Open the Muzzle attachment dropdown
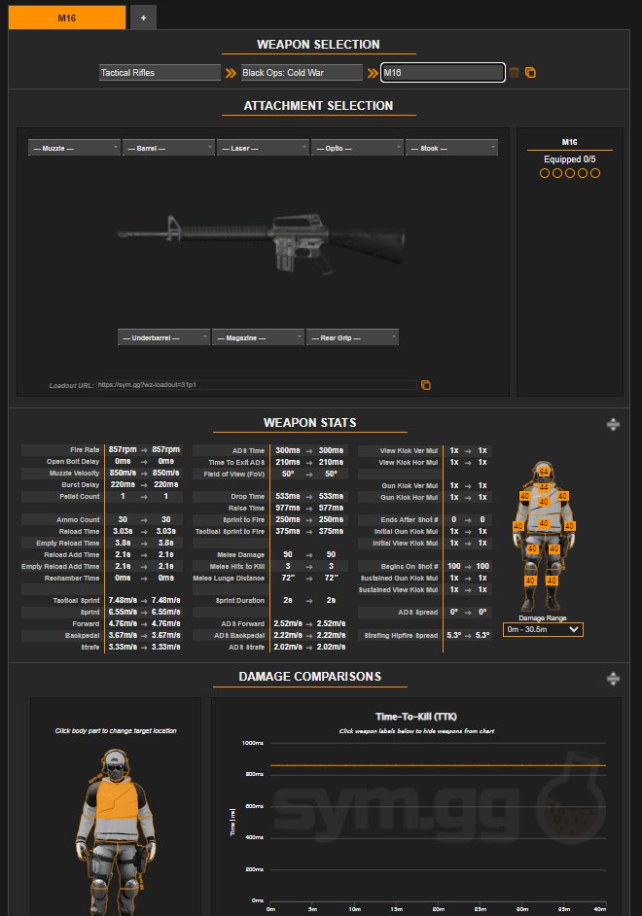Viewport: 642px width, 916px height. tap(74, 148)
